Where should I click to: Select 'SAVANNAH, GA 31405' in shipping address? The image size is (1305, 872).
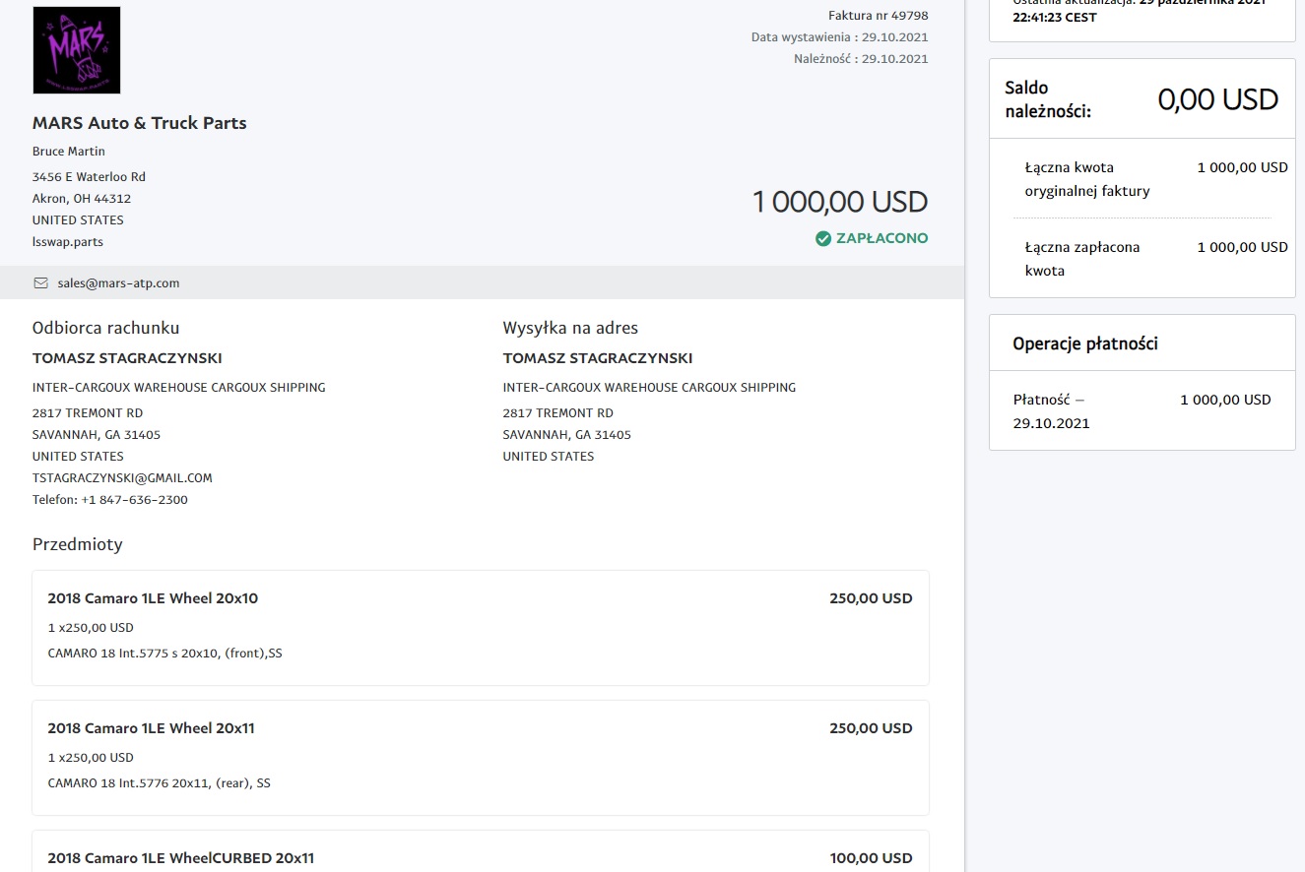click(567, 435)
